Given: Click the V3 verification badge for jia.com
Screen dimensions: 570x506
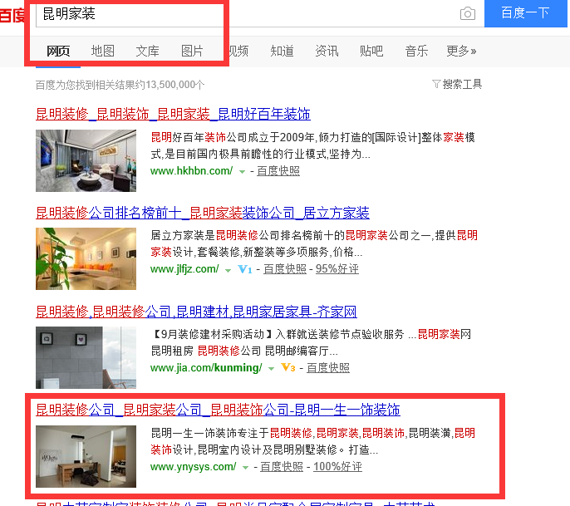Looking at the screenshot, I should click(287, 367).
